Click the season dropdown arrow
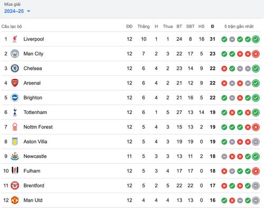 click(x=29, y=11)
